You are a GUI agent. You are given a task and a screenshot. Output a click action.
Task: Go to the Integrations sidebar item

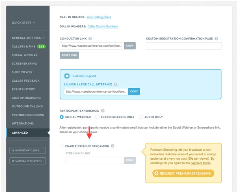pyautogui.click(x=23, y=123)
